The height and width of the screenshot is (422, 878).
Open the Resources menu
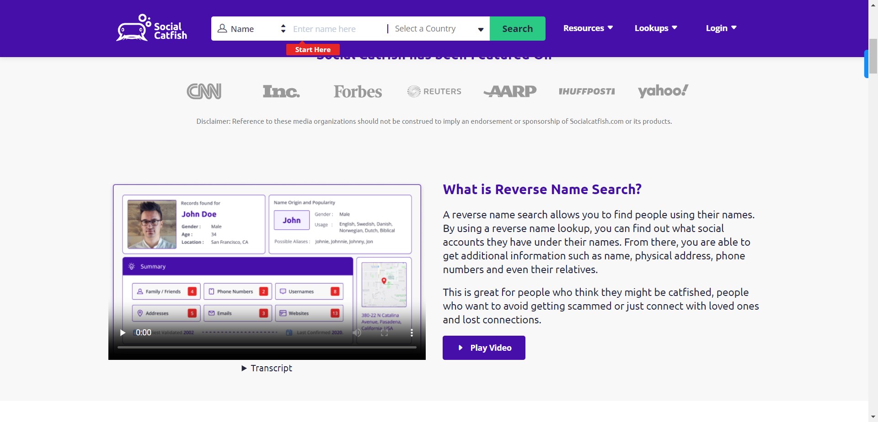click(x=588, y=28)
